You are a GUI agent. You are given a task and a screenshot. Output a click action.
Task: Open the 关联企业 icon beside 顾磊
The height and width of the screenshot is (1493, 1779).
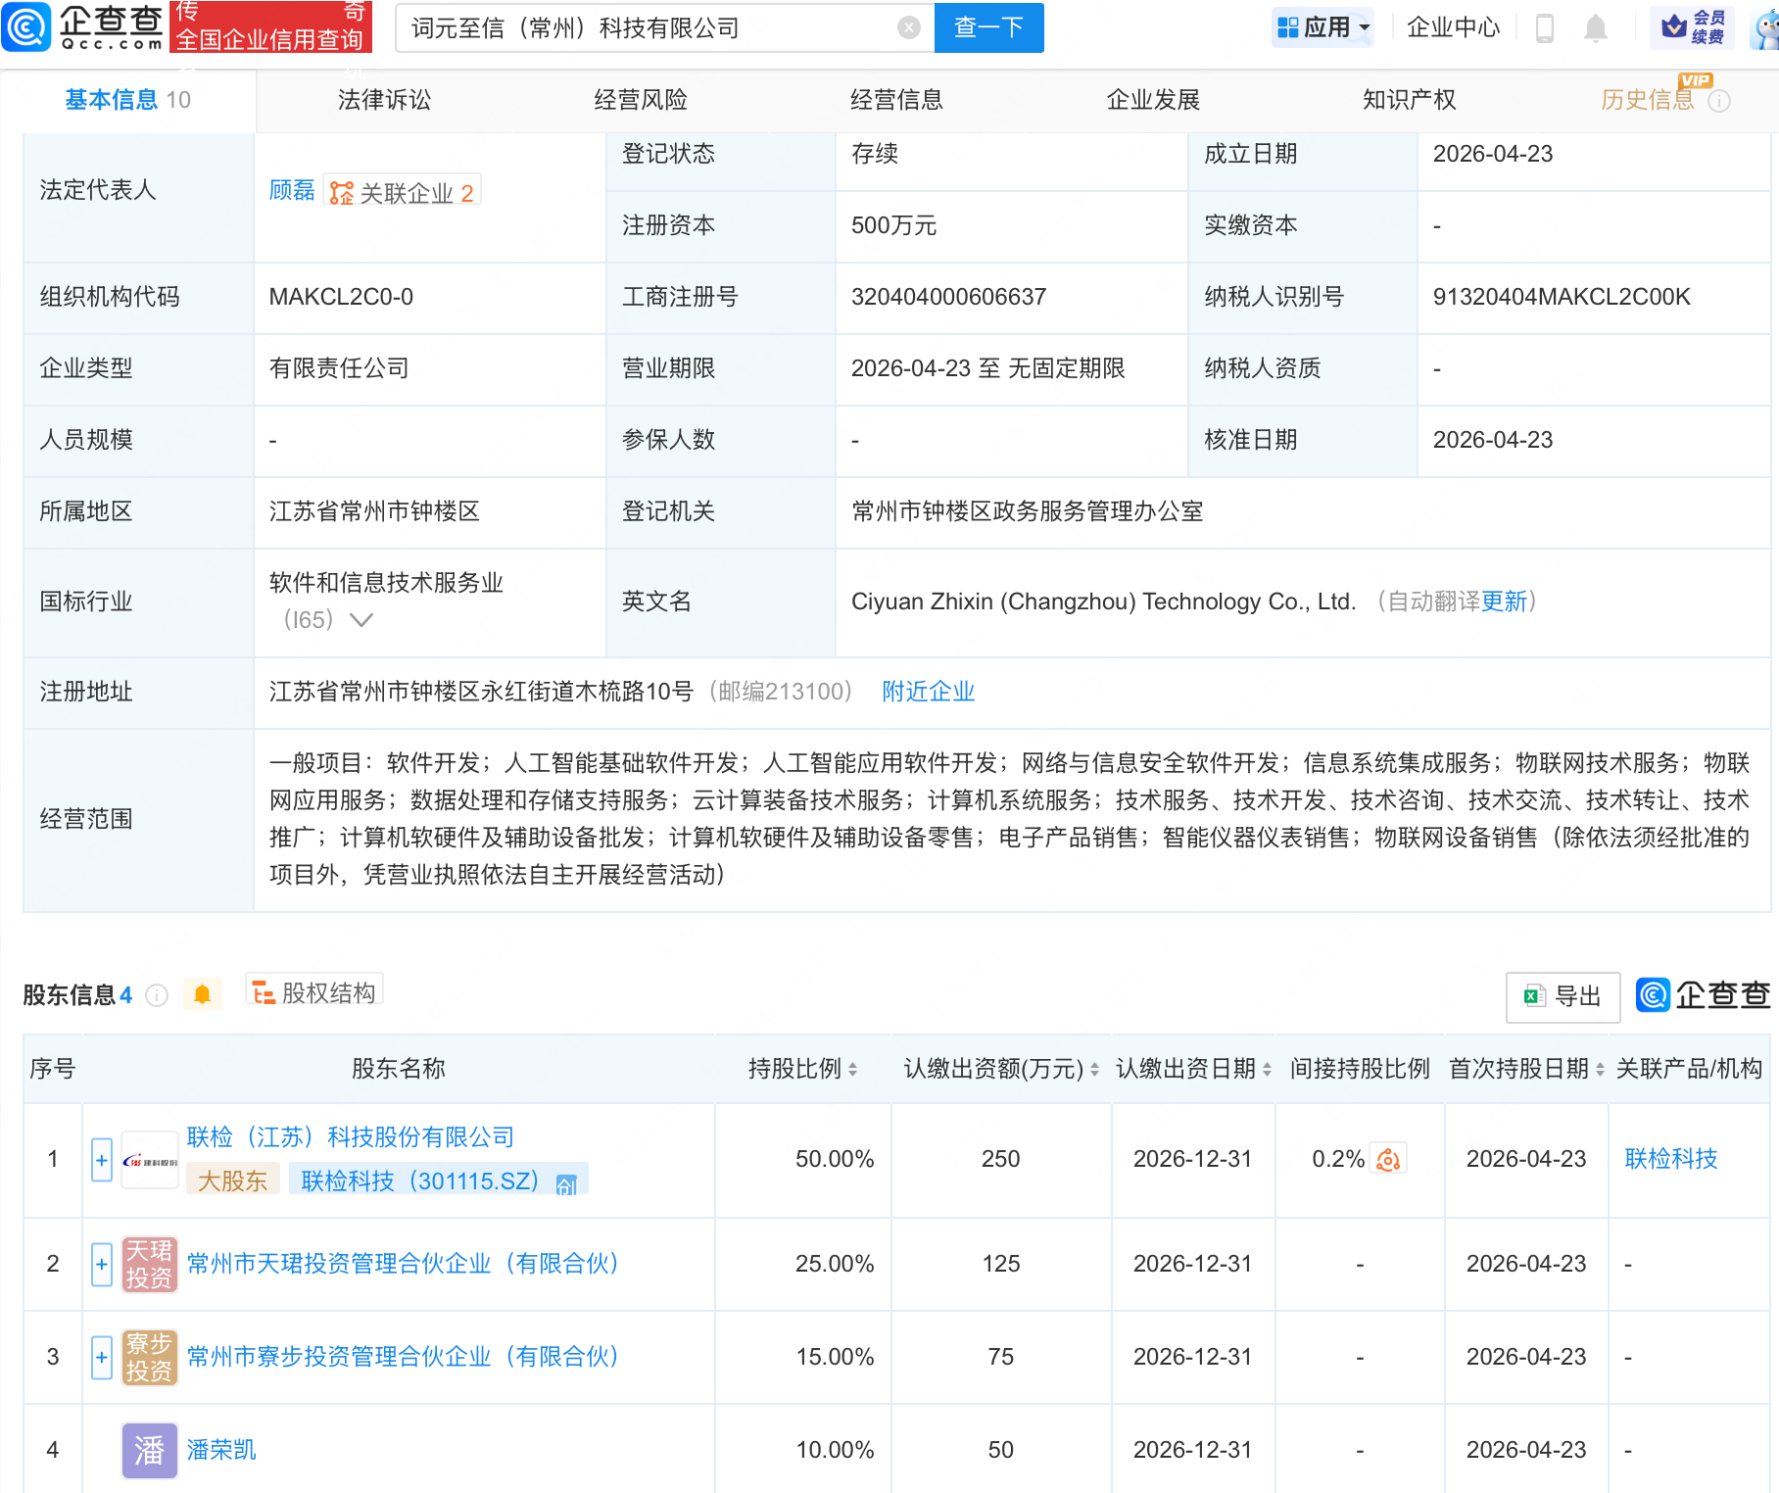(x=340, y=190)
